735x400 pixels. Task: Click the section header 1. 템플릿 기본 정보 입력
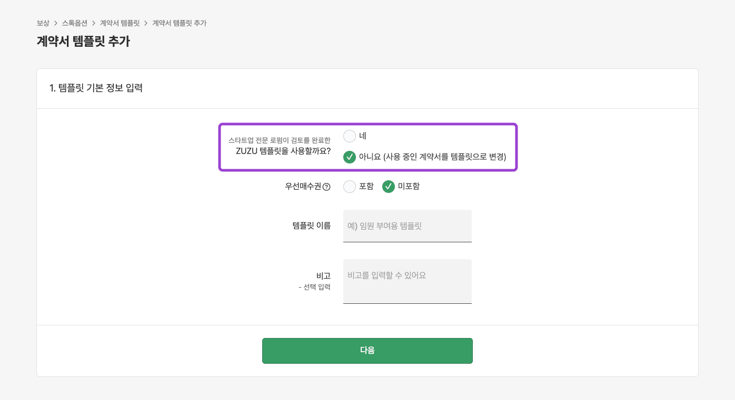pos(96,88)
